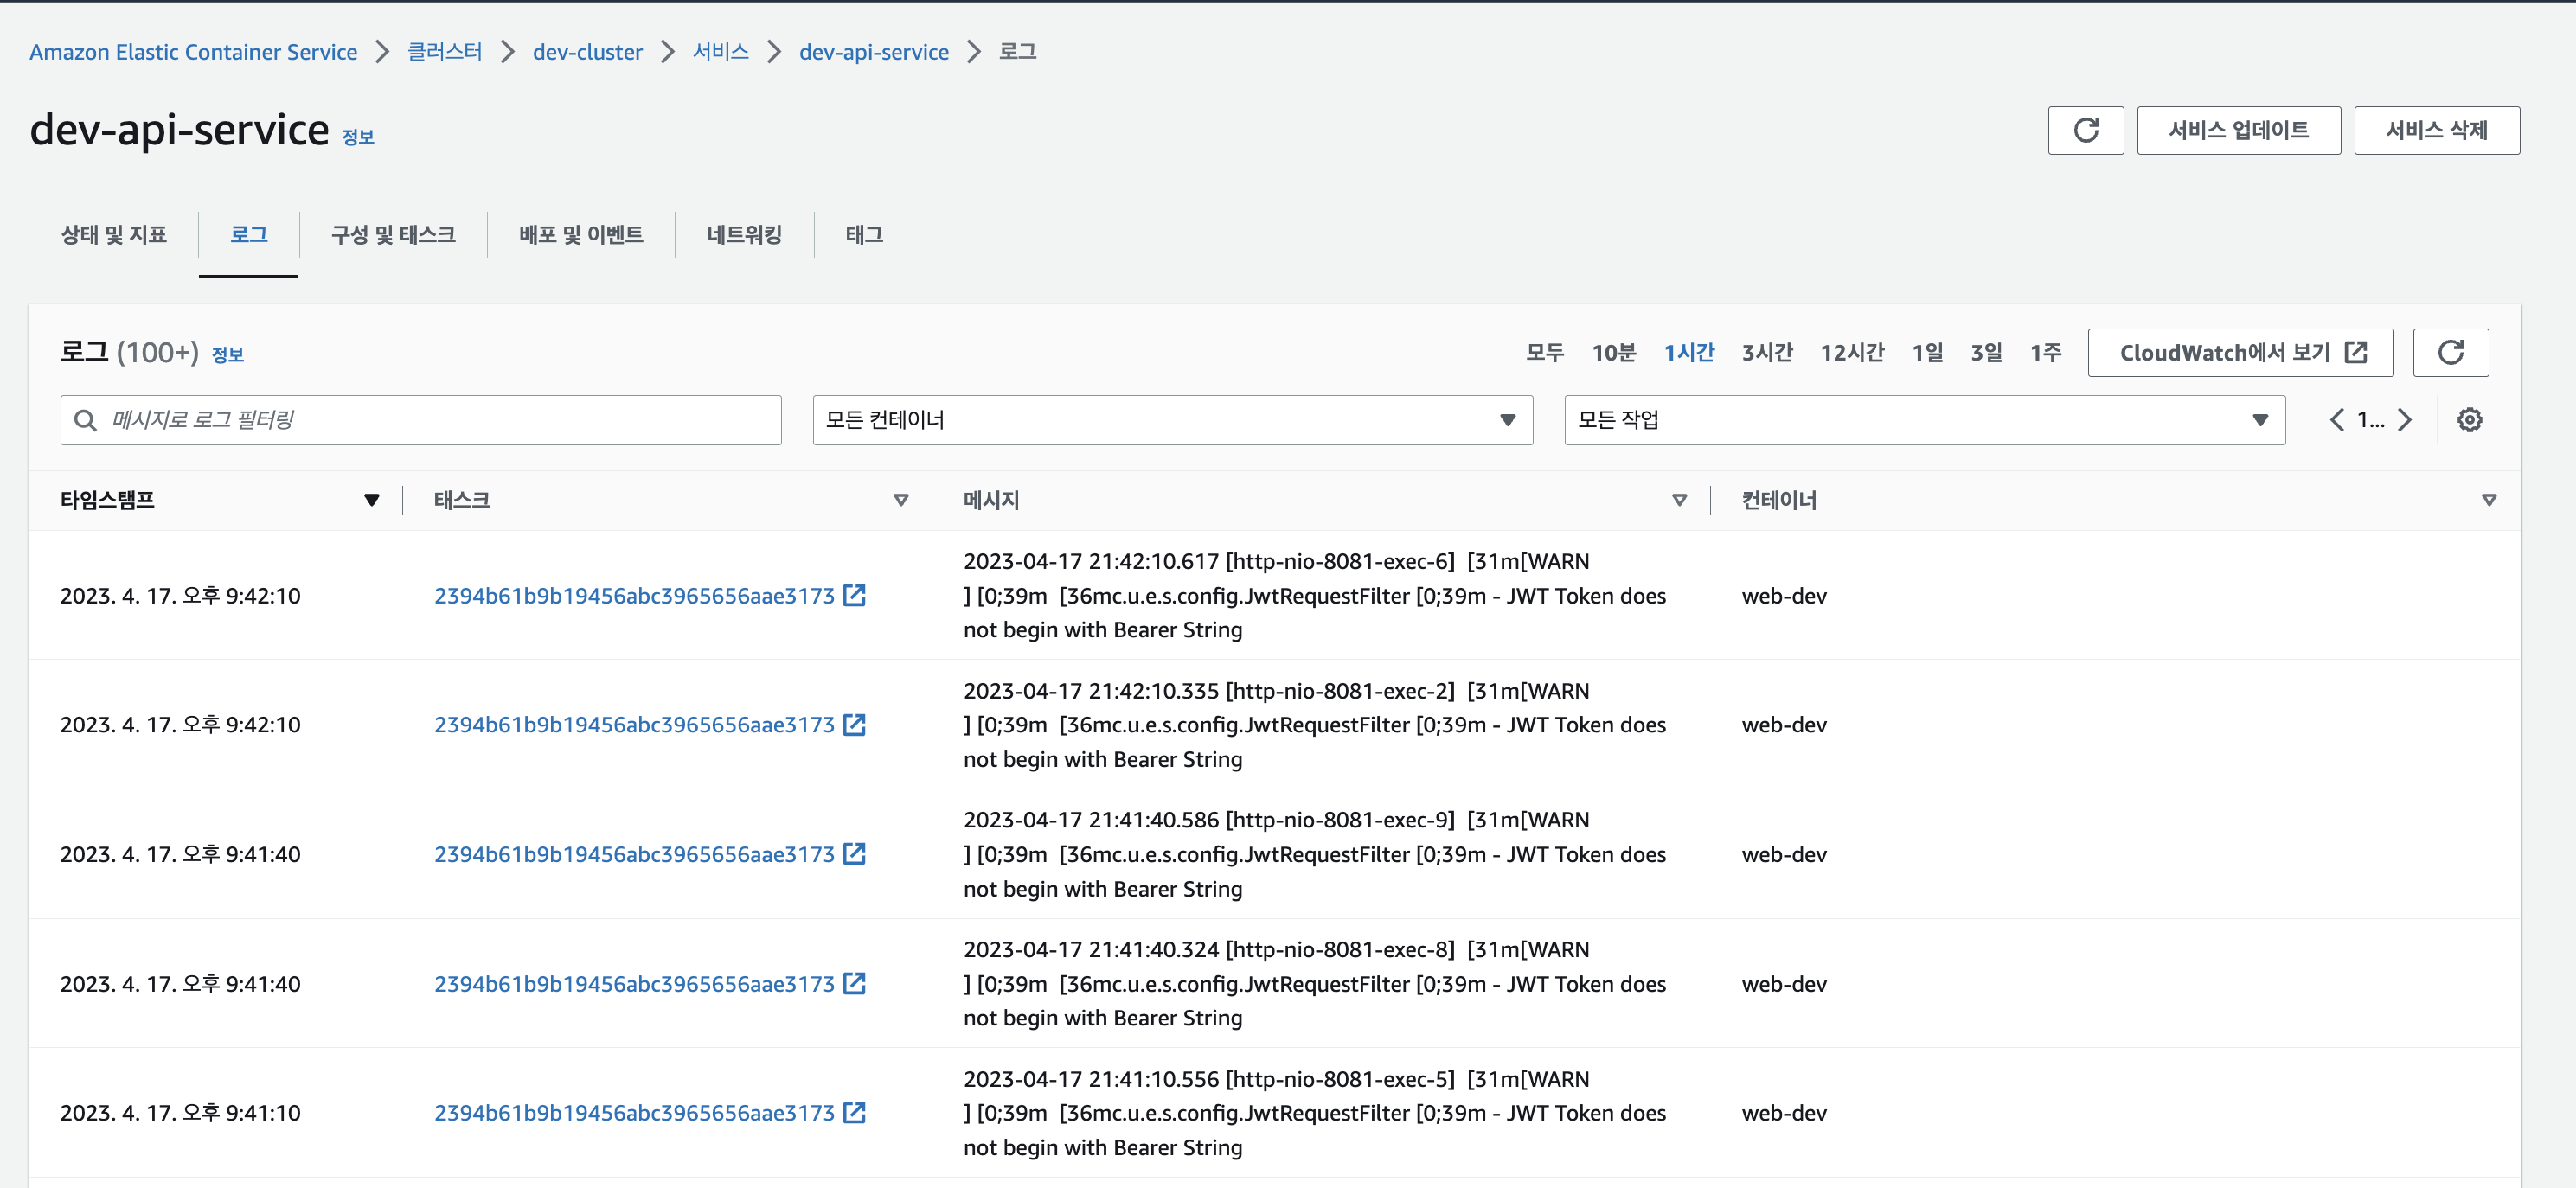The height and width of the screenshot is (1188, 2576).
Task: Focus the log message filter field
Action: click(440, 419)
